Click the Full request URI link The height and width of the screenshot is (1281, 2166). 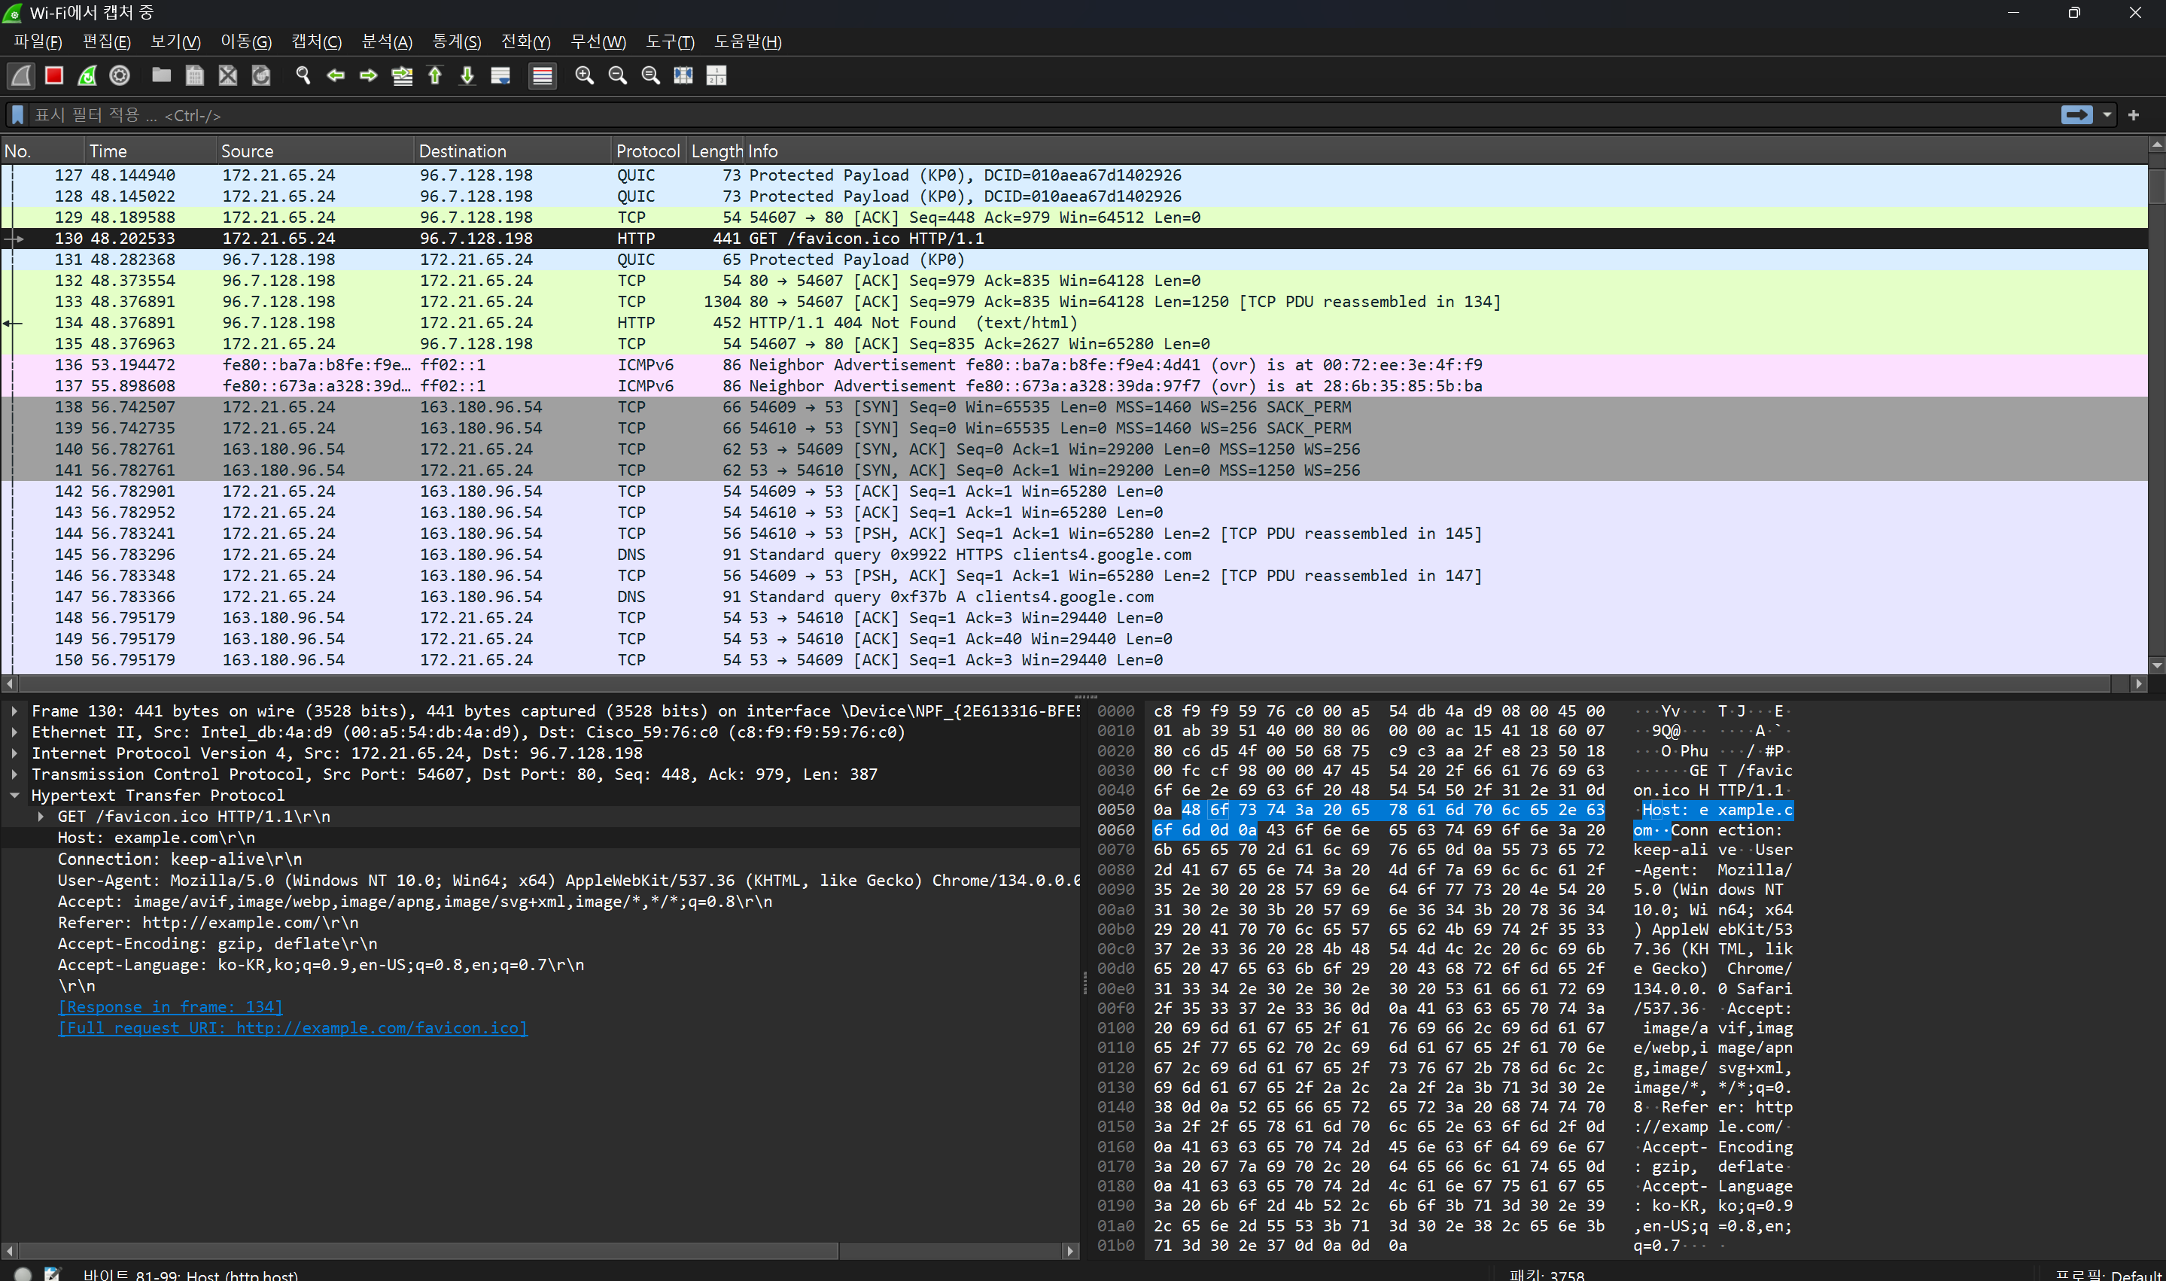(293, 1028)
